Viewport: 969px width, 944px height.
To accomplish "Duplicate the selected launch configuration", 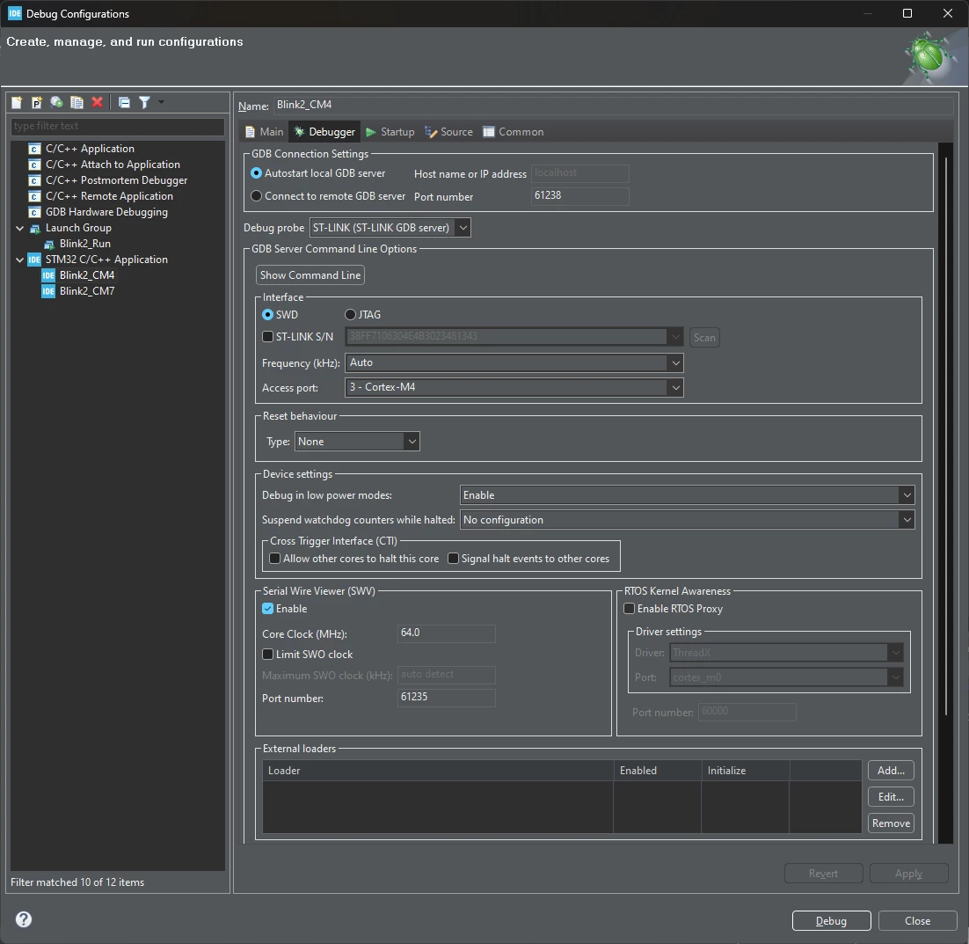I will [x=76, y=103].
